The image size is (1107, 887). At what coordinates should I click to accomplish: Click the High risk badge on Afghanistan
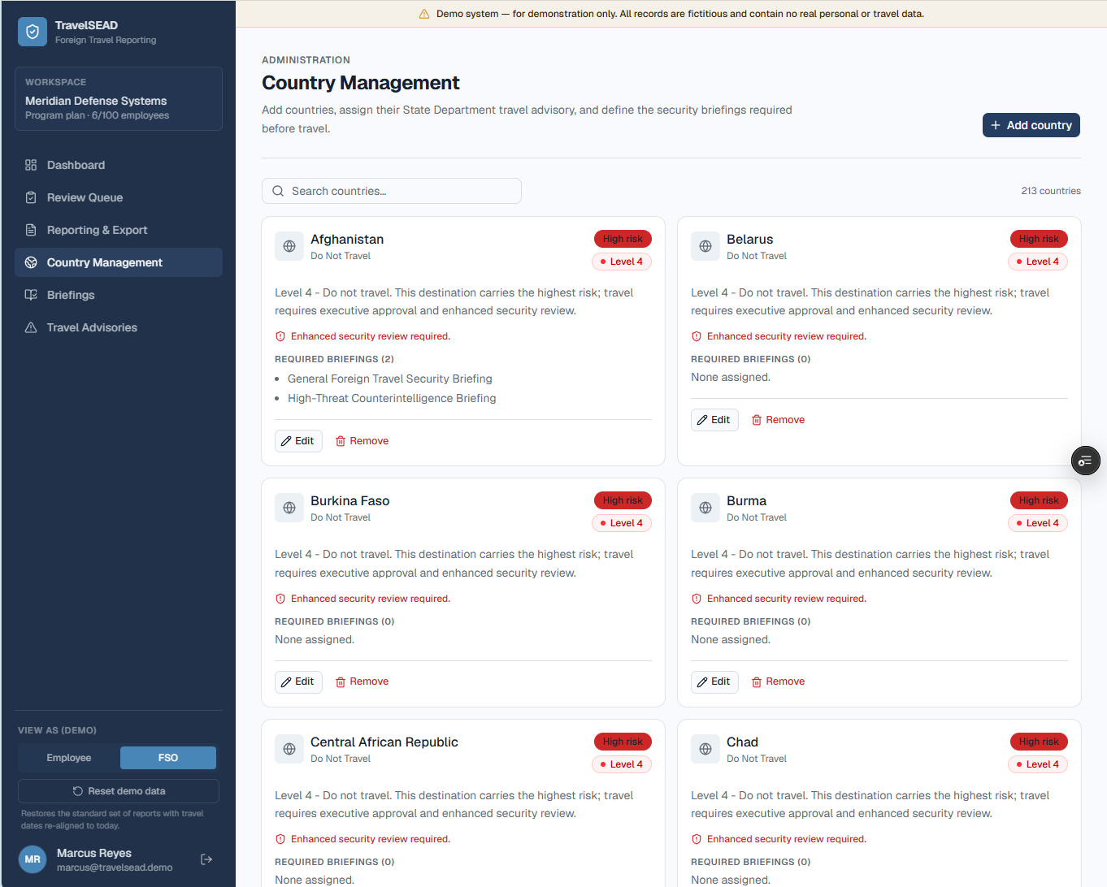point(623,239)
